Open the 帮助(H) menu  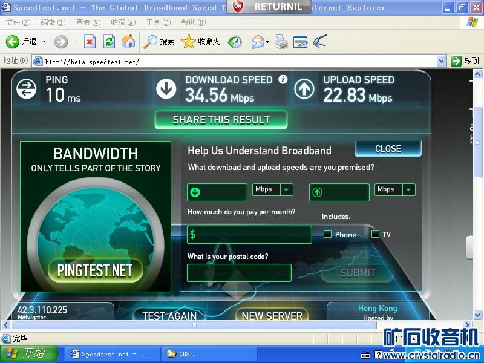[194, 22]
